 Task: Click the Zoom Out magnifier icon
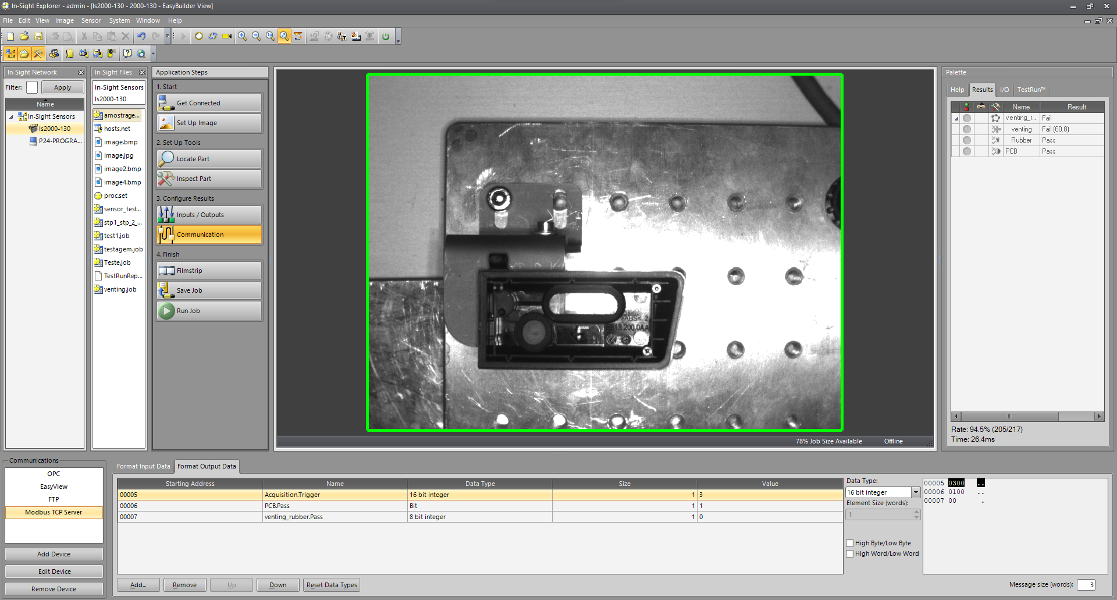(256, 36)
